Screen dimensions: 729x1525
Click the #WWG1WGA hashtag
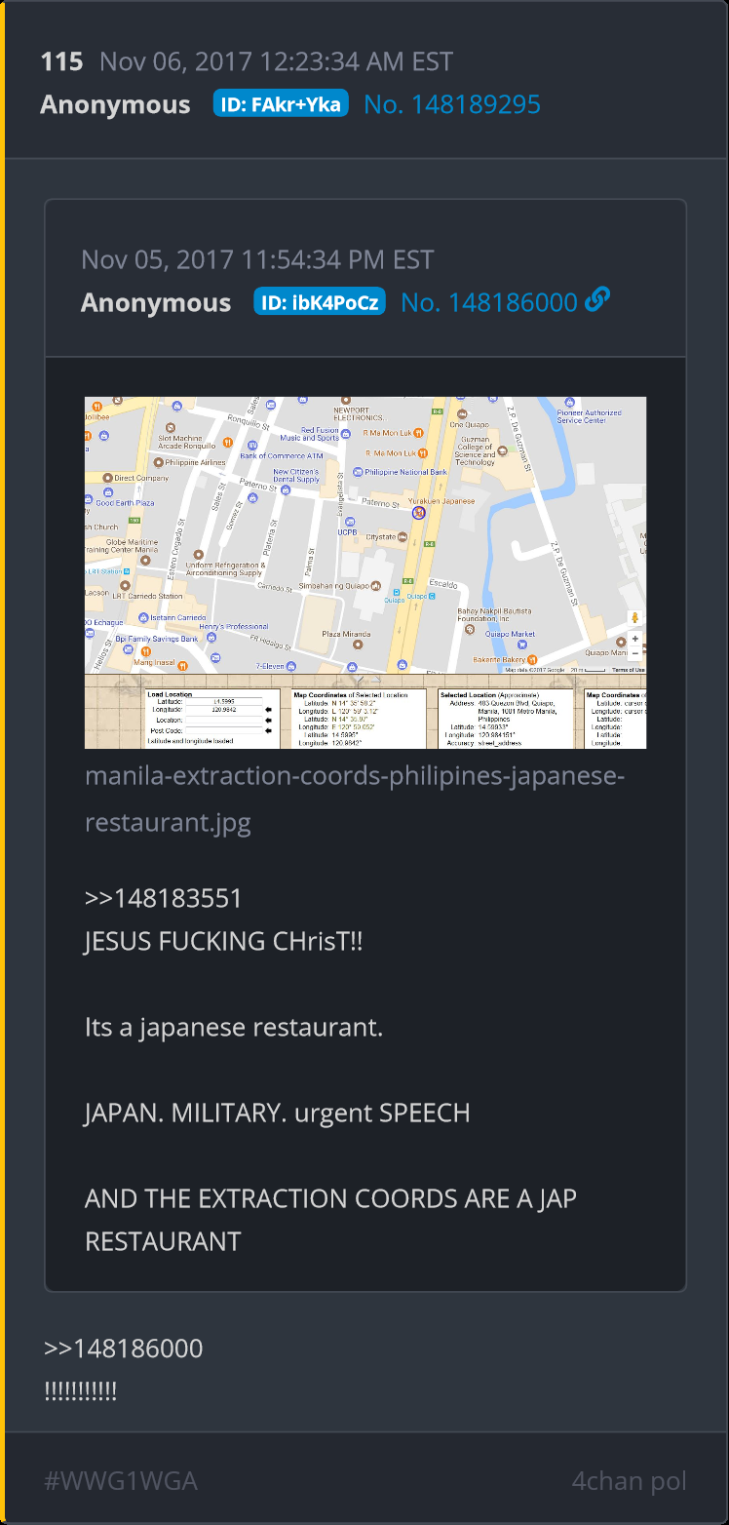(121, 1481)
